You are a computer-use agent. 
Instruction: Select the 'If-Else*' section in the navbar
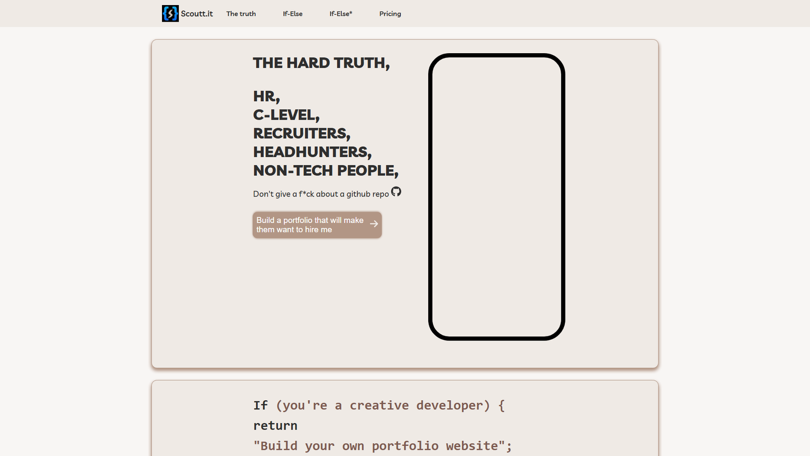click(x=340, y=14)
